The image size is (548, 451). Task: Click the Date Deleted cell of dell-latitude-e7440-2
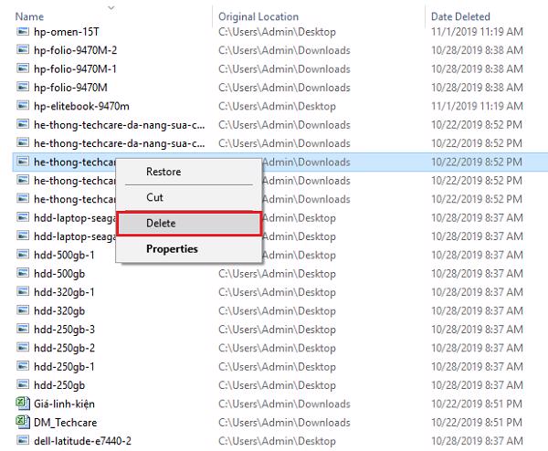pyautogui.click(x=477, y=441)
